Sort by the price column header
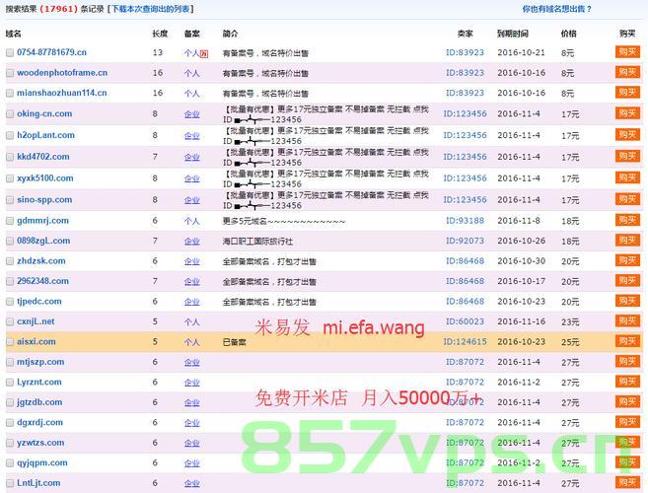The height and width of the screenshot is (493, 648). [569, 34]
